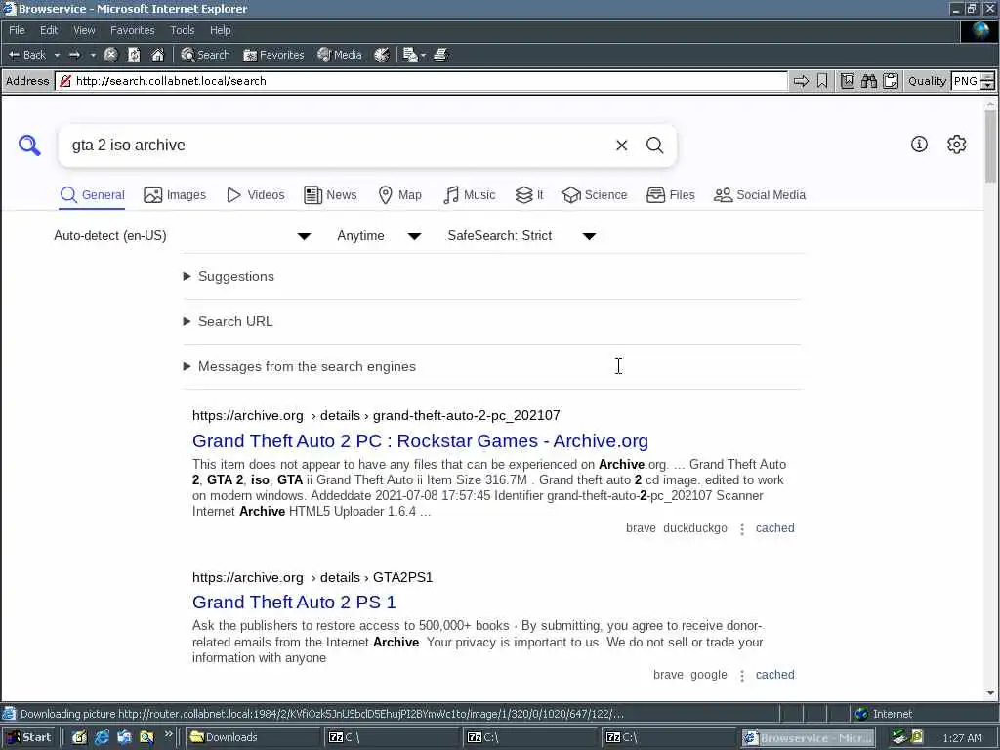Click the Address bar URL field

pyautogui.click(x=421, y=81)
